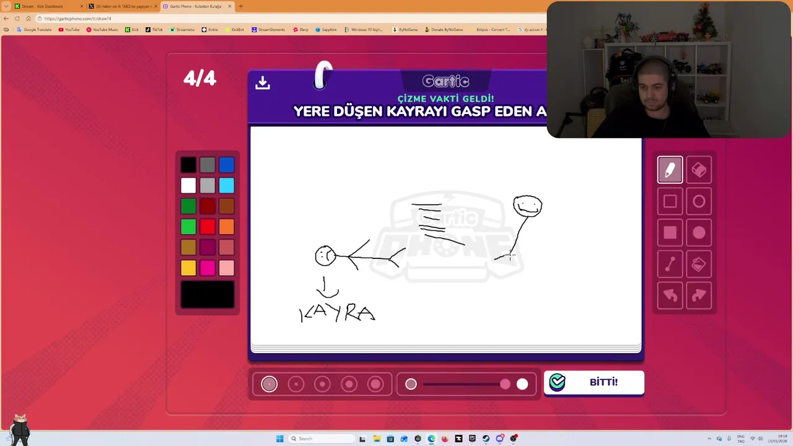The image size is (793, 446).
Task: Select the straight line tool
Action: 670,265
